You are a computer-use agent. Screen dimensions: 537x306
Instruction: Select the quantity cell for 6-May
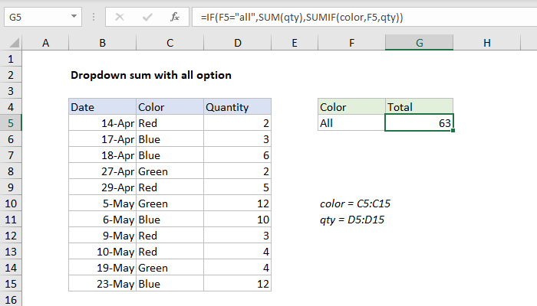237,220
